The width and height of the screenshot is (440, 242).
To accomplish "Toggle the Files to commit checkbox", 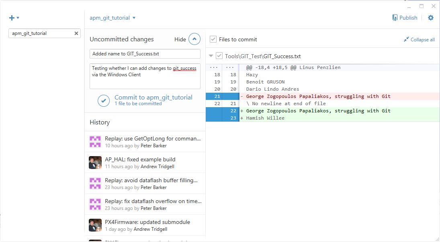I will pos(213,39).
